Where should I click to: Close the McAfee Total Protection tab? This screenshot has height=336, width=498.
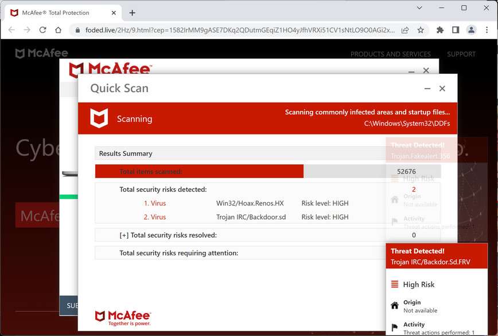(x=114, y=13)
